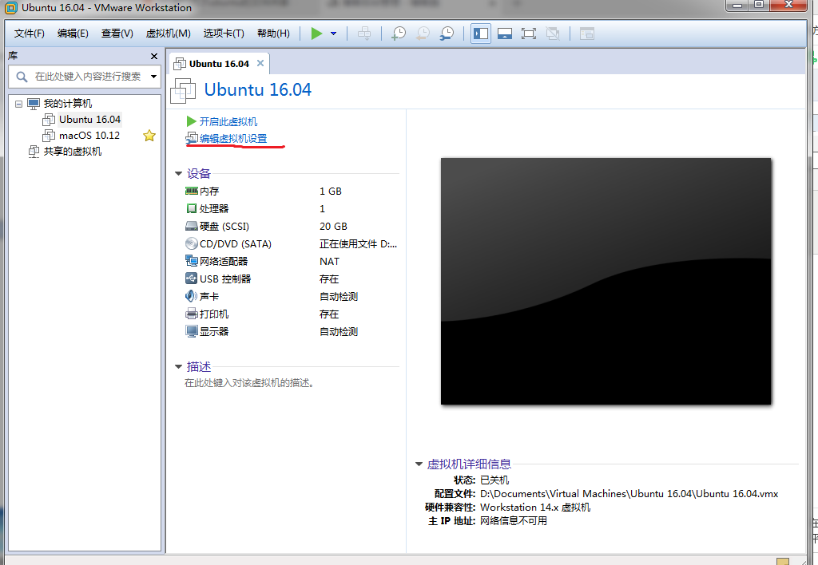Click the CD/DVD (SATA) device row
Image resolution: width=818 pixels, height=565 pixels.
[x=291, y=244]
